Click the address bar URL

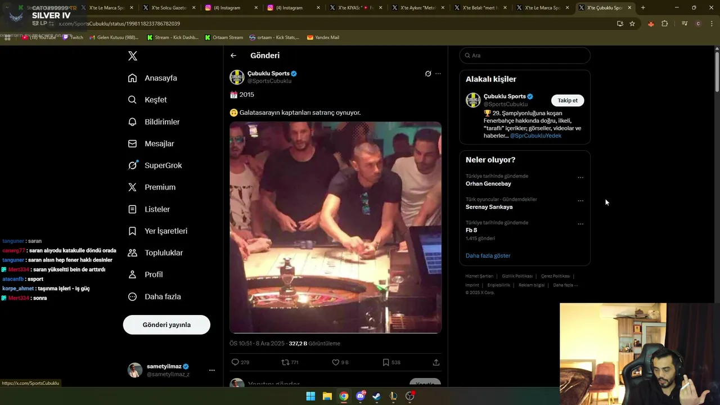pos(119,24)
